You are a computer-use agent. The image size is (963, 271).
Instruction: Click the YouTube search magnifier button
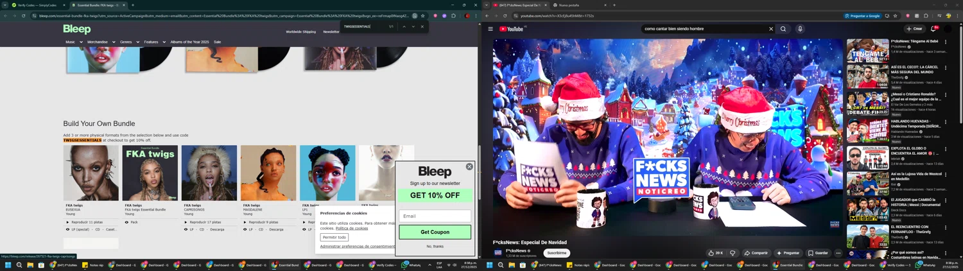tap(783, 29)
